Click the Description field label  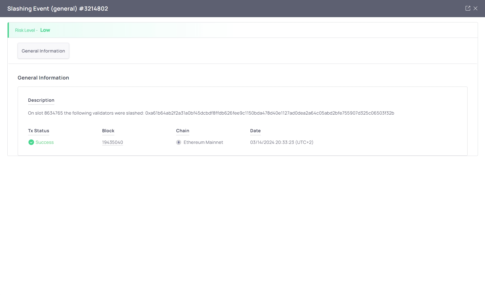point(41,100)
